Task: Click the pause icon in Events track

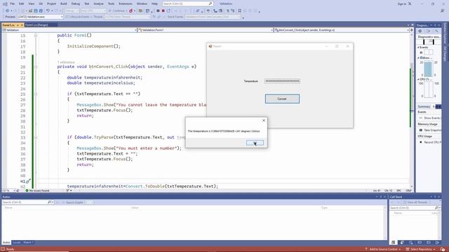Action: click(421, 52)
